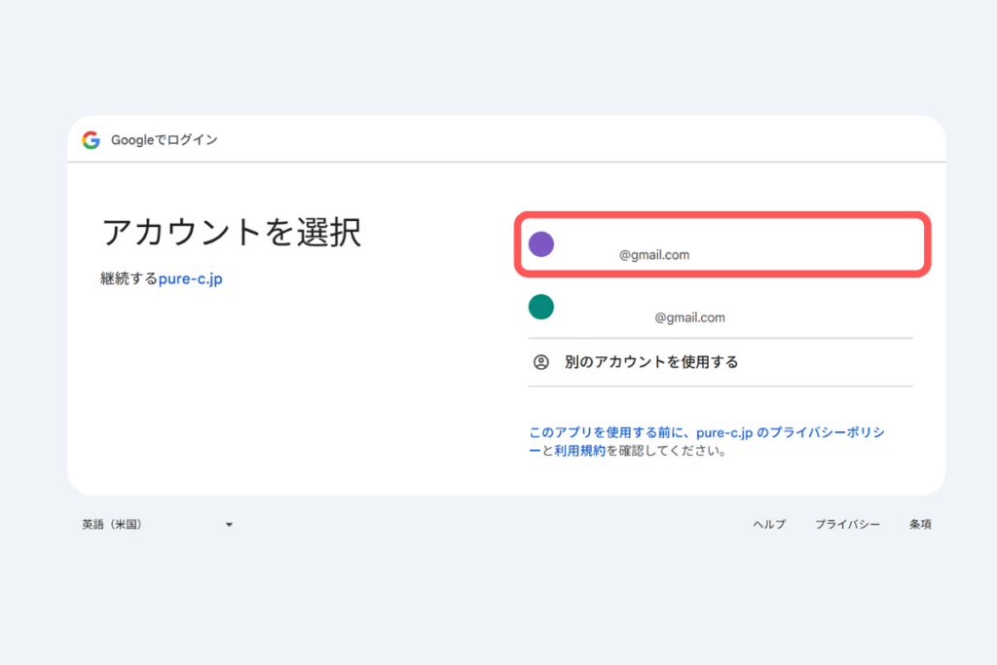
Task: Click the purple avatar icon
Action: point(541,243)
